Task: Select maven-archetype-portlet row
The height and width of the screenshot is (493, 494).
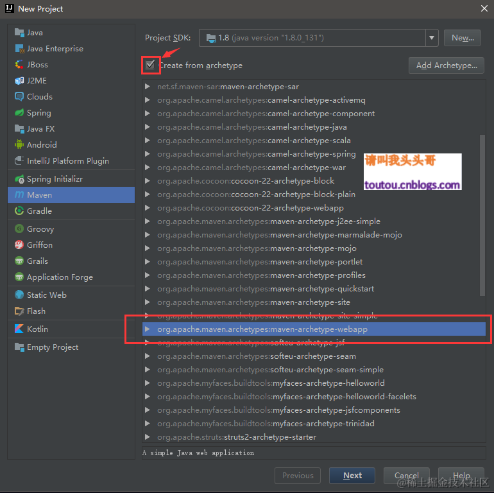Action: 314,262
